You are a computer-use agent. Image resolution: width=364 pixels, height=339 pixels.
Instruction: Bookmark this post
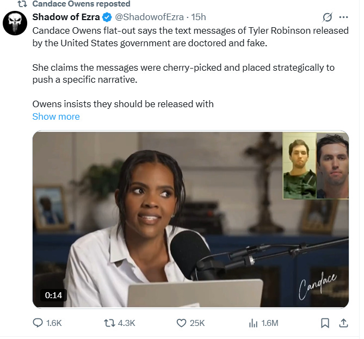tap(325, 323)
